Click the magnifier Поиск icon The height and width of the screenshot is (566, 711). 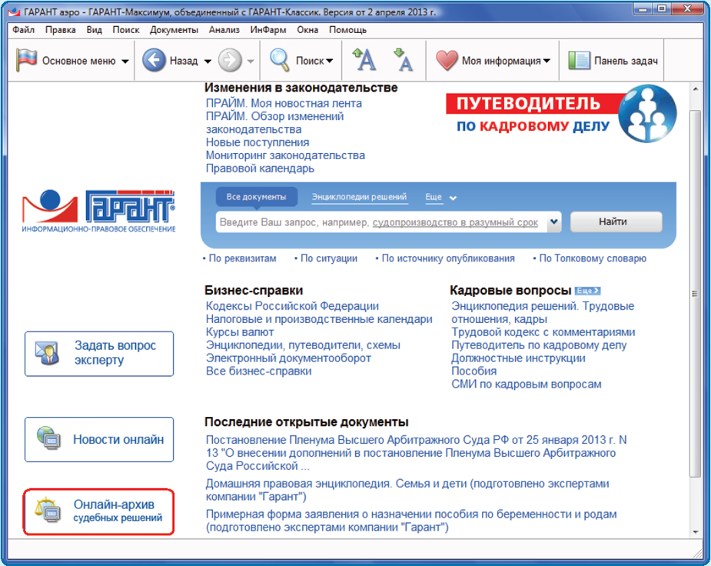(280, 61)
